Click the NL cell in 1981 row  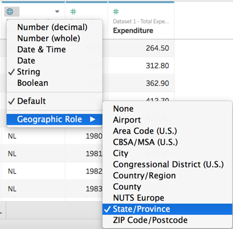pos(33,153)
